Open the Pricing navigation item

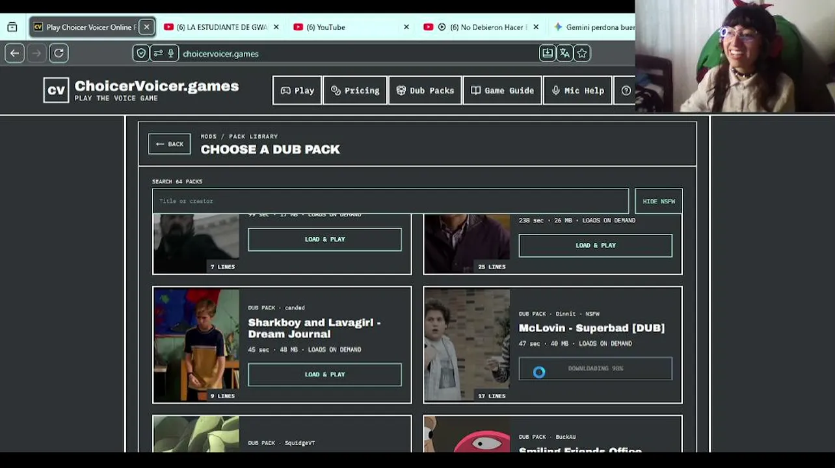(355, 90)
